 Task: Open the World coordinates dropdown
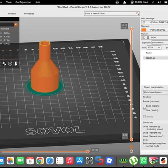tap(155, 92)
